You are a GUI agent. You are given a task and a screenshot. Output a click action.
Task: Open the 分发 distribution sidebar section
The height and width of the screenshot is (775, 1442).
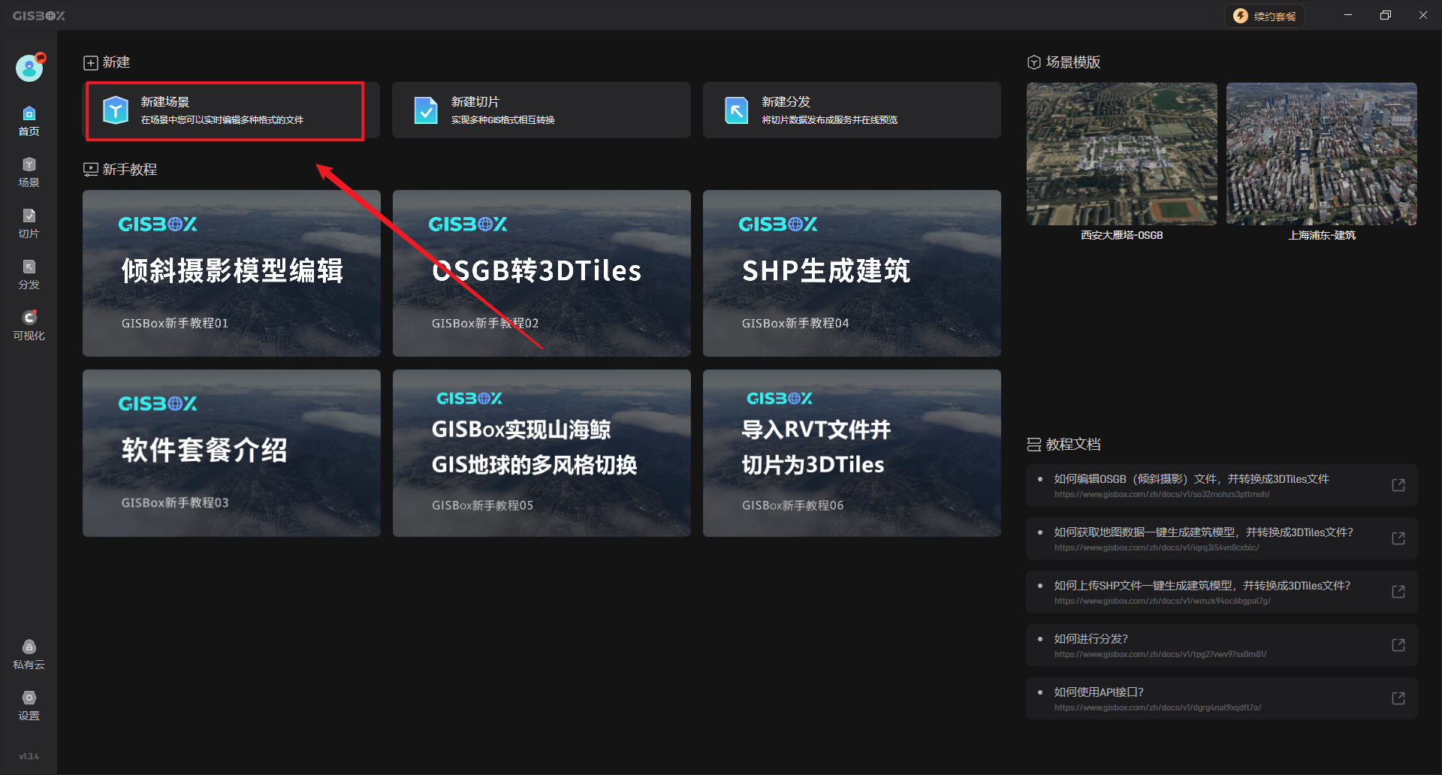coord(29,274)
